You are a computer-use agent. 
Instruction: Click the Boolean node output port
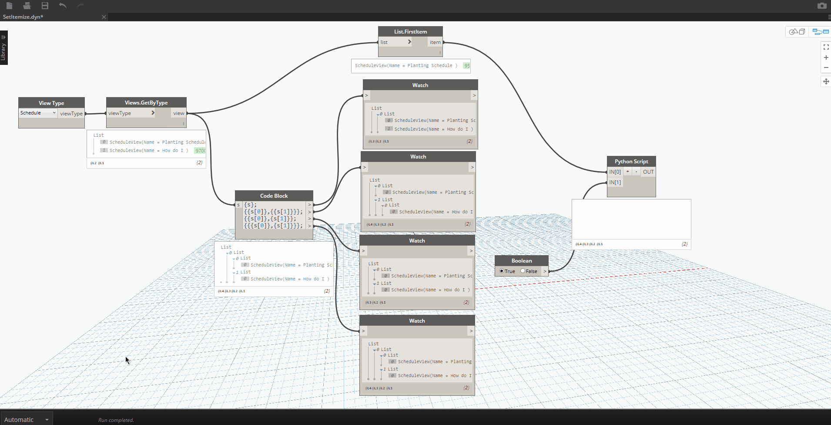pos(545,271)
